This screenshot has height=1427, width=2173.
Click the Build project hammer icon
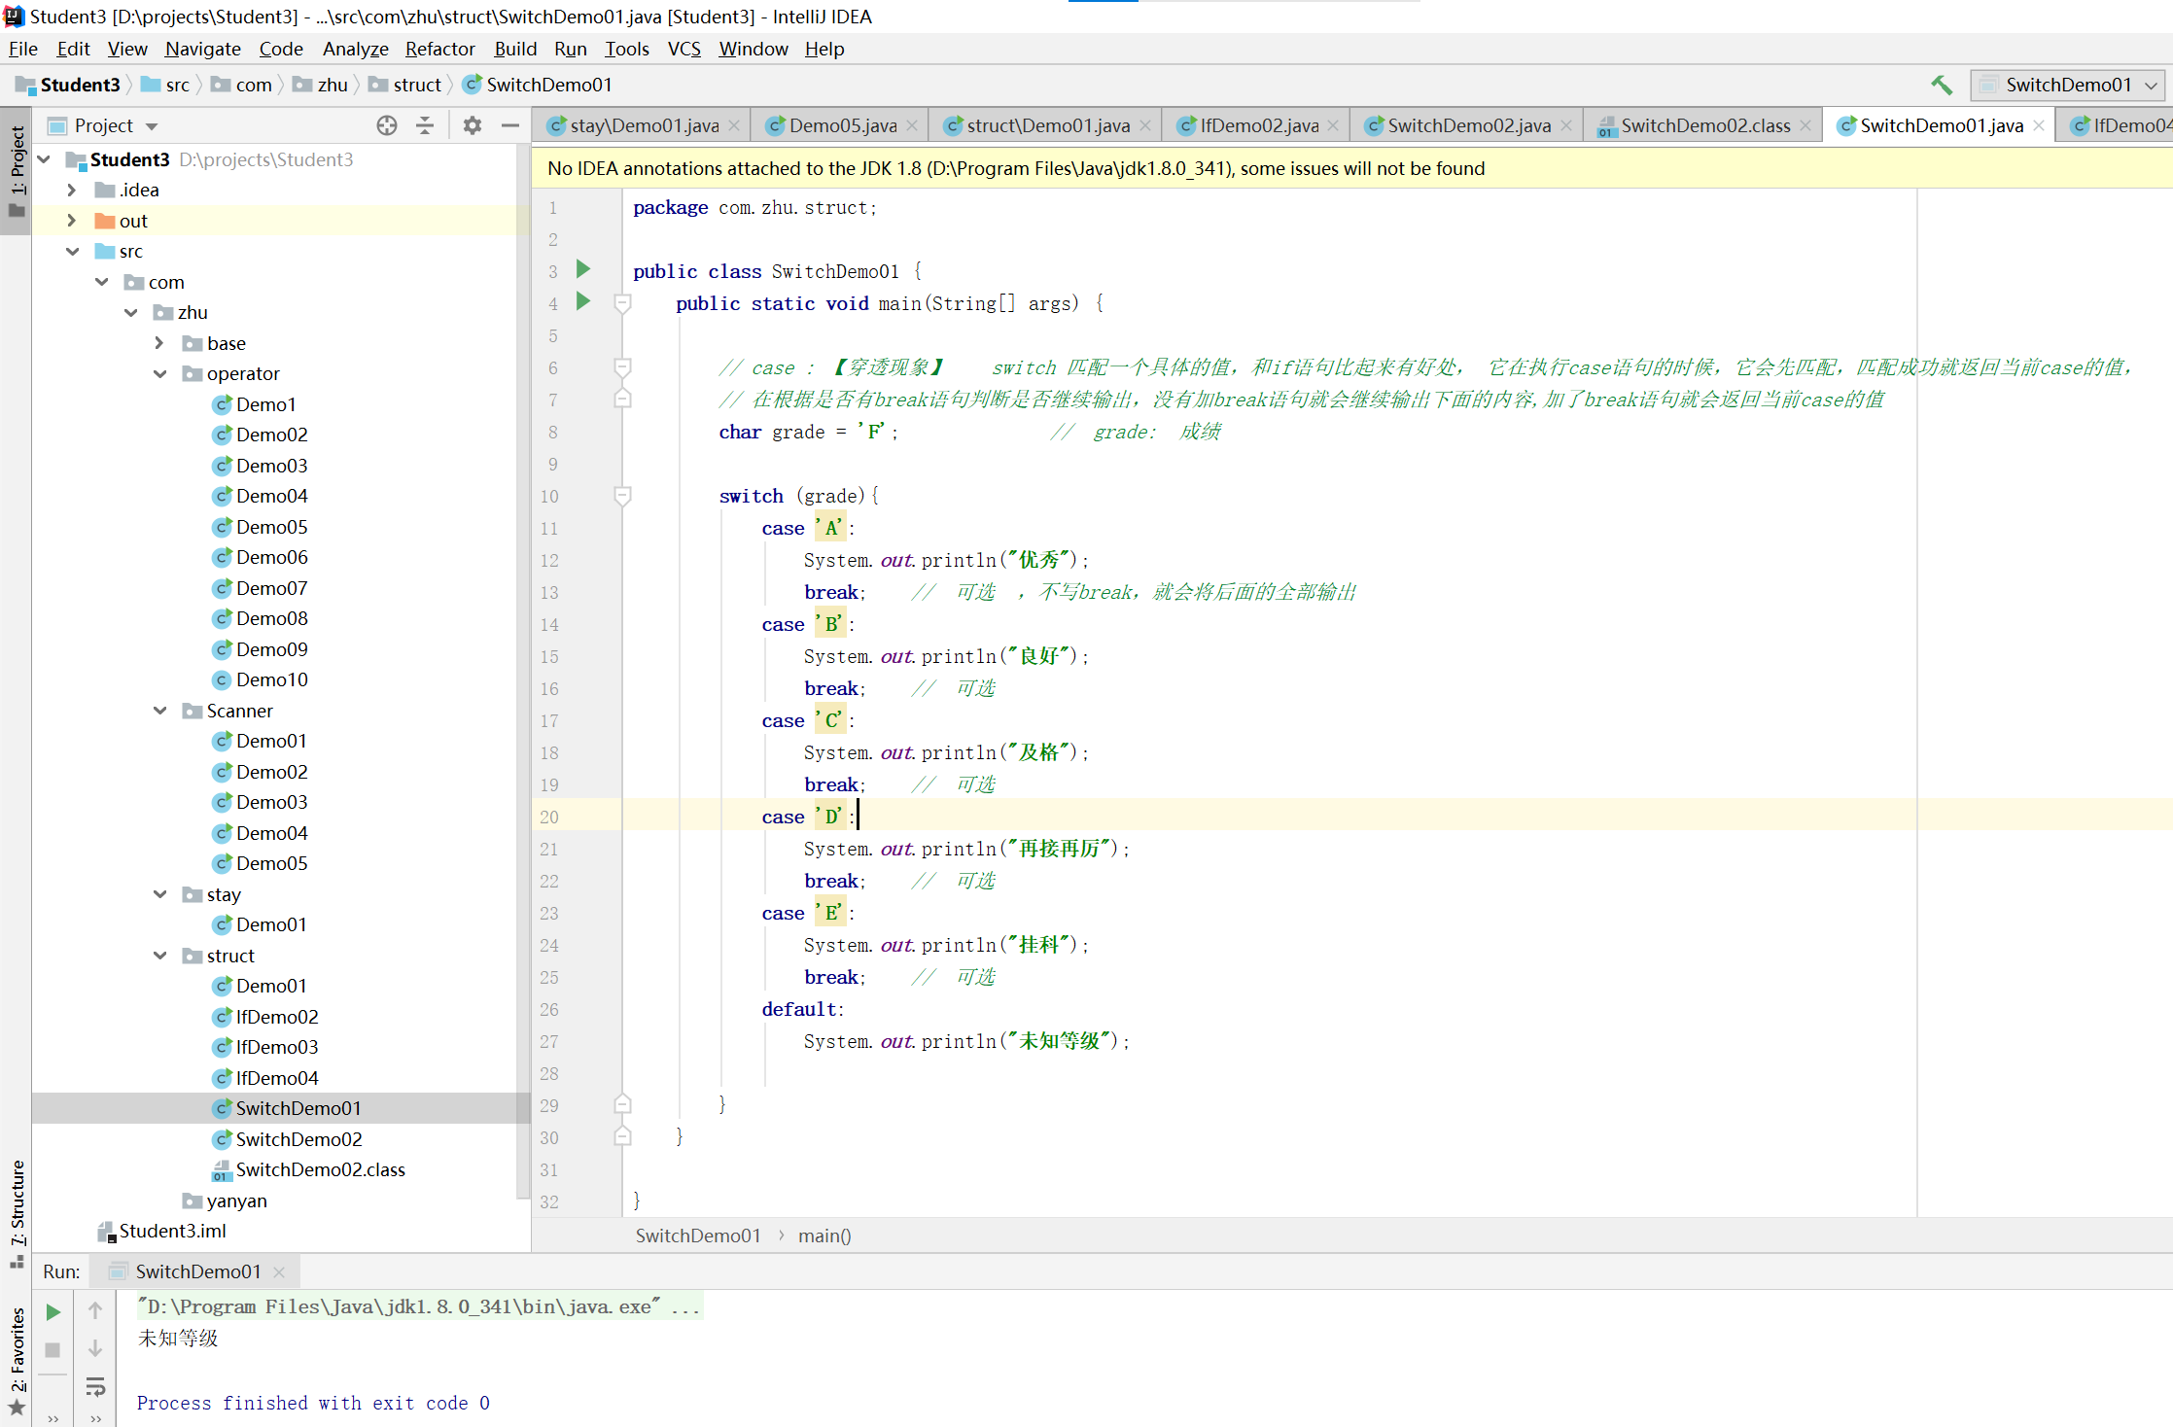click(1941, 86)
